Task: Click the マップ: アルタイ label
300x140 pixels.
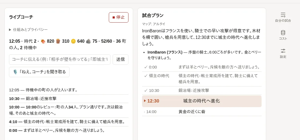Action: 154,24
